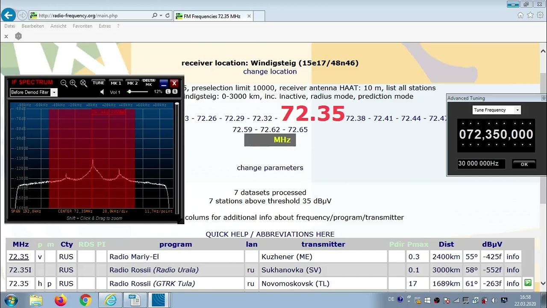547x308 pixels.
Task: Click the dBµV column header
Action: tap(492, 244)
